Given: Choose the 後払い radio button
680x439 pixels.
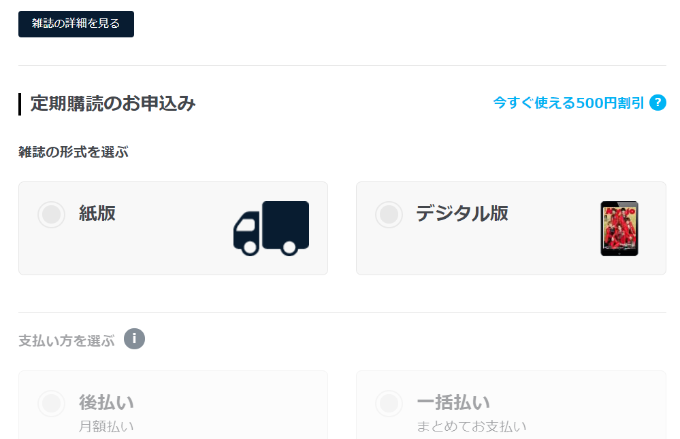Looking at the screenshot, I should coord(51,404).
